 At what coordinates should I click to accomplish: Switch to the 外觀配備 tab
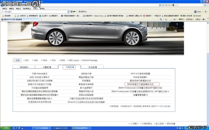coord(47,67)
